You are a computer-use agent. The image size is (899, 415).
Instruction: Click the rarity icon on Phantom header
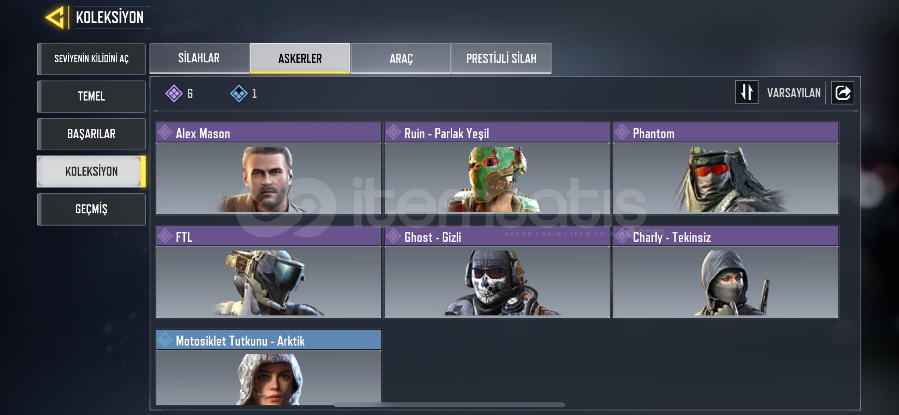pyautogui.click(x=622, y=133)
